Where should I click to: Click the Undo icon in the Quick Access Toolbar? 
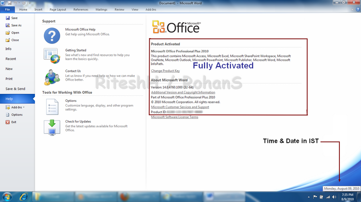pos(15,3)
